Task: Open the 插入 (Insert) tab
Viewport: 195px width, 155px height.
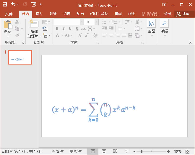Action: click(x=39, y=14)
